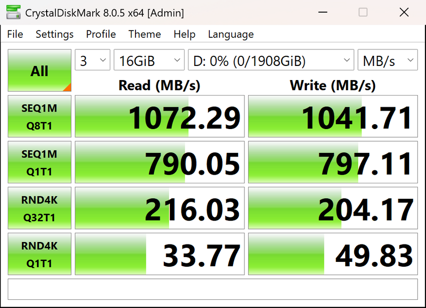Viewport: 426px width, 308px height.
Task: Click the 797.11 write result
Action: (333, 162)
